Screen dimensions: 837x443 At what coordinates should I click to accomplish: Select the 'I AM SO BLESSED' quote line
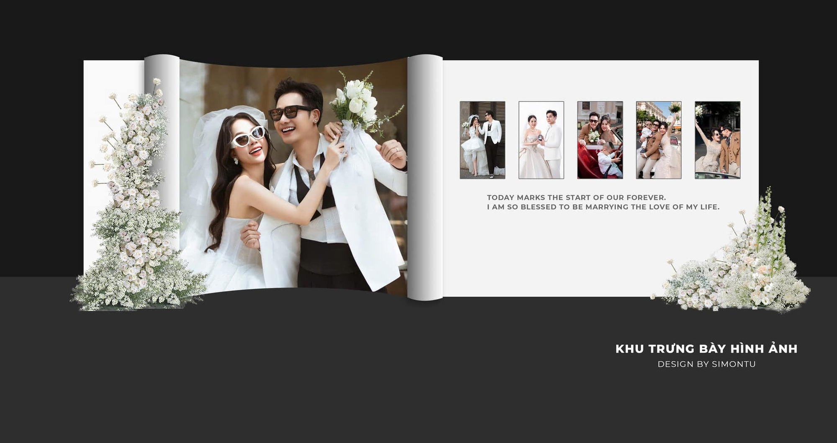coord(603,207)
